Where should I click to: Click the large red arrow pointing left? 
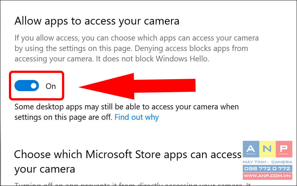(x=137, y=86)
